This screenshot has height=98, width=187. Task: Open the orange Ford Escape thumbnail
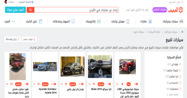pos(18,67)
